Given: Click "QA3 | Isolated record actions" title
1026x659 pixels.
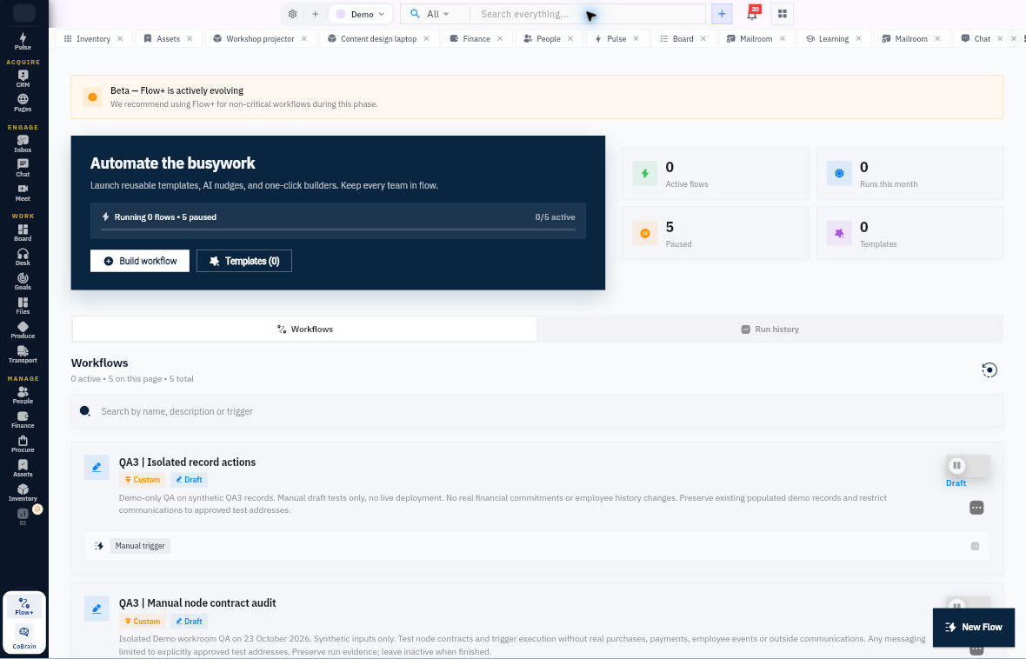Looking at the screenshot, I should click(x=187, y=462).
